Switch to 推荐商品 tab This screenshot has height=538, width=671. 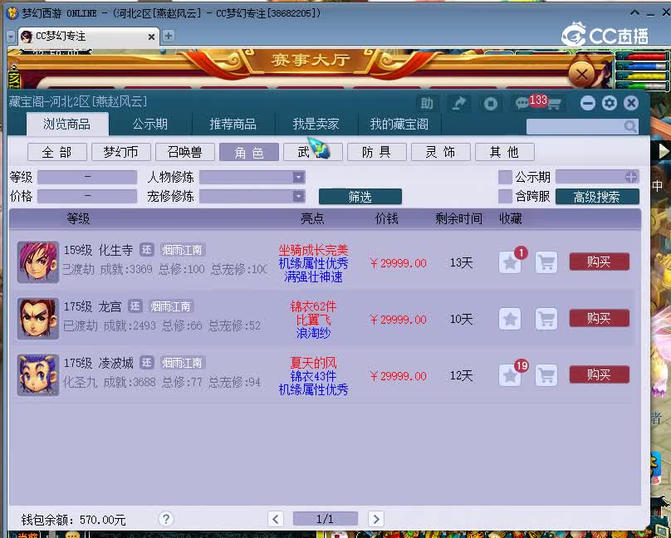[x=233, y=124]
